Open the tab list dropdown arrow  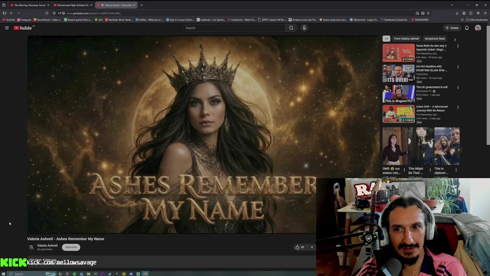click(x=452, y=5)
